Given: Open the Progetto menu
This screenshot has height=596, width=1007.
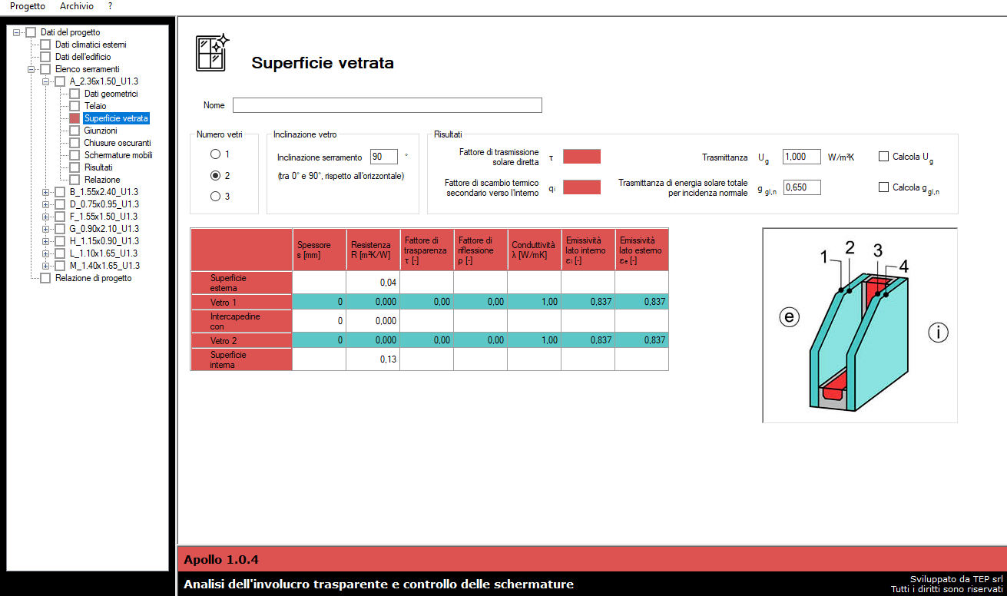Looking at the screenshot, I should (28, 6).
